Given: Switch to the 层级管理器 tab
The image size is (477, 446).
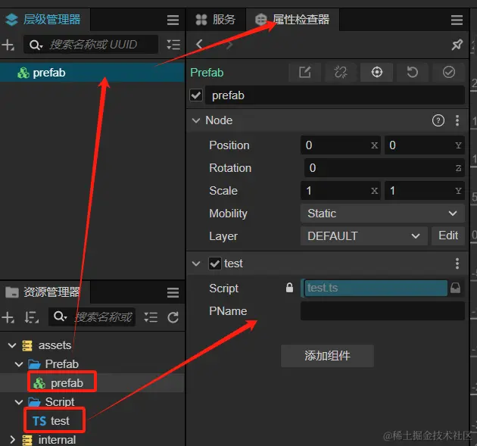Looking at the screenshot, I should [43, 20].
